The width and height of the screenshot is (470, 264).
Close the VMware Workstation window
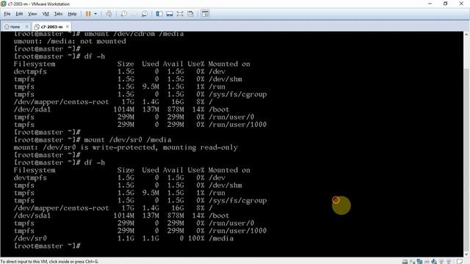pos(461,4)
